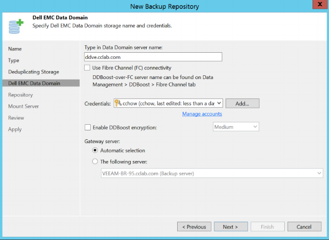The width and height of the screenshot is (329, 240).
Task: Open the Deduplicating Storage step
Action: [33, 72]
